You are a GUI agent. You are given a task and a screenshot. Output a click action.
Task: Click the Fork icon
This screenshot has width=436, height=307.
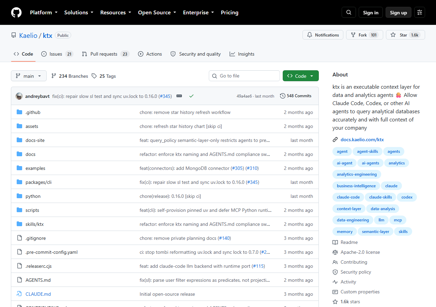(x=353, y=35)
